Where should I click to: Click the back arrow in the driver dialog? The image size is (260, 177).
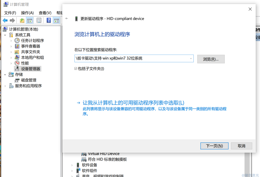[x=67, y=18]
